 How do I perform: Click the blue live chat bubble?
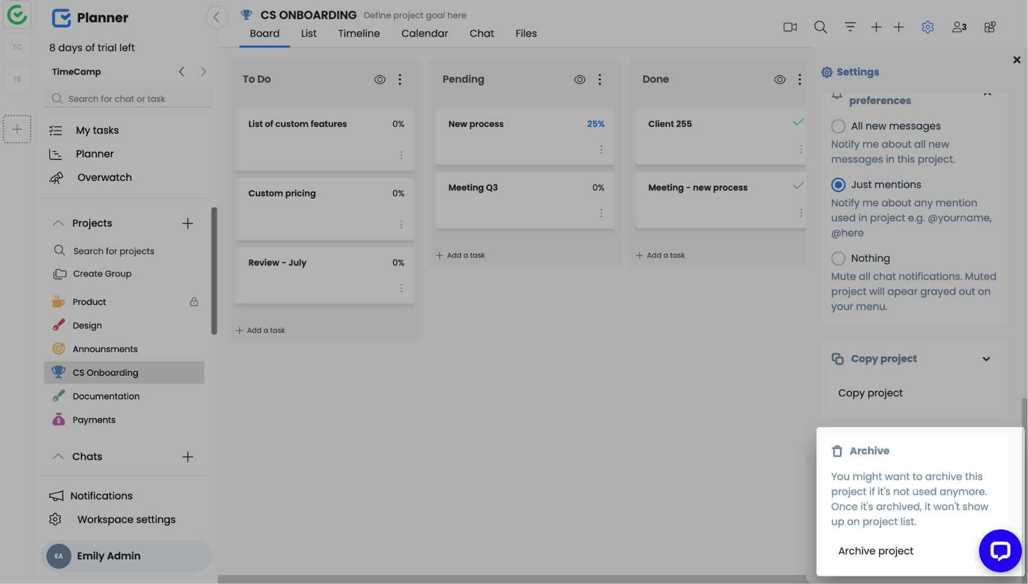[1000, 550]
